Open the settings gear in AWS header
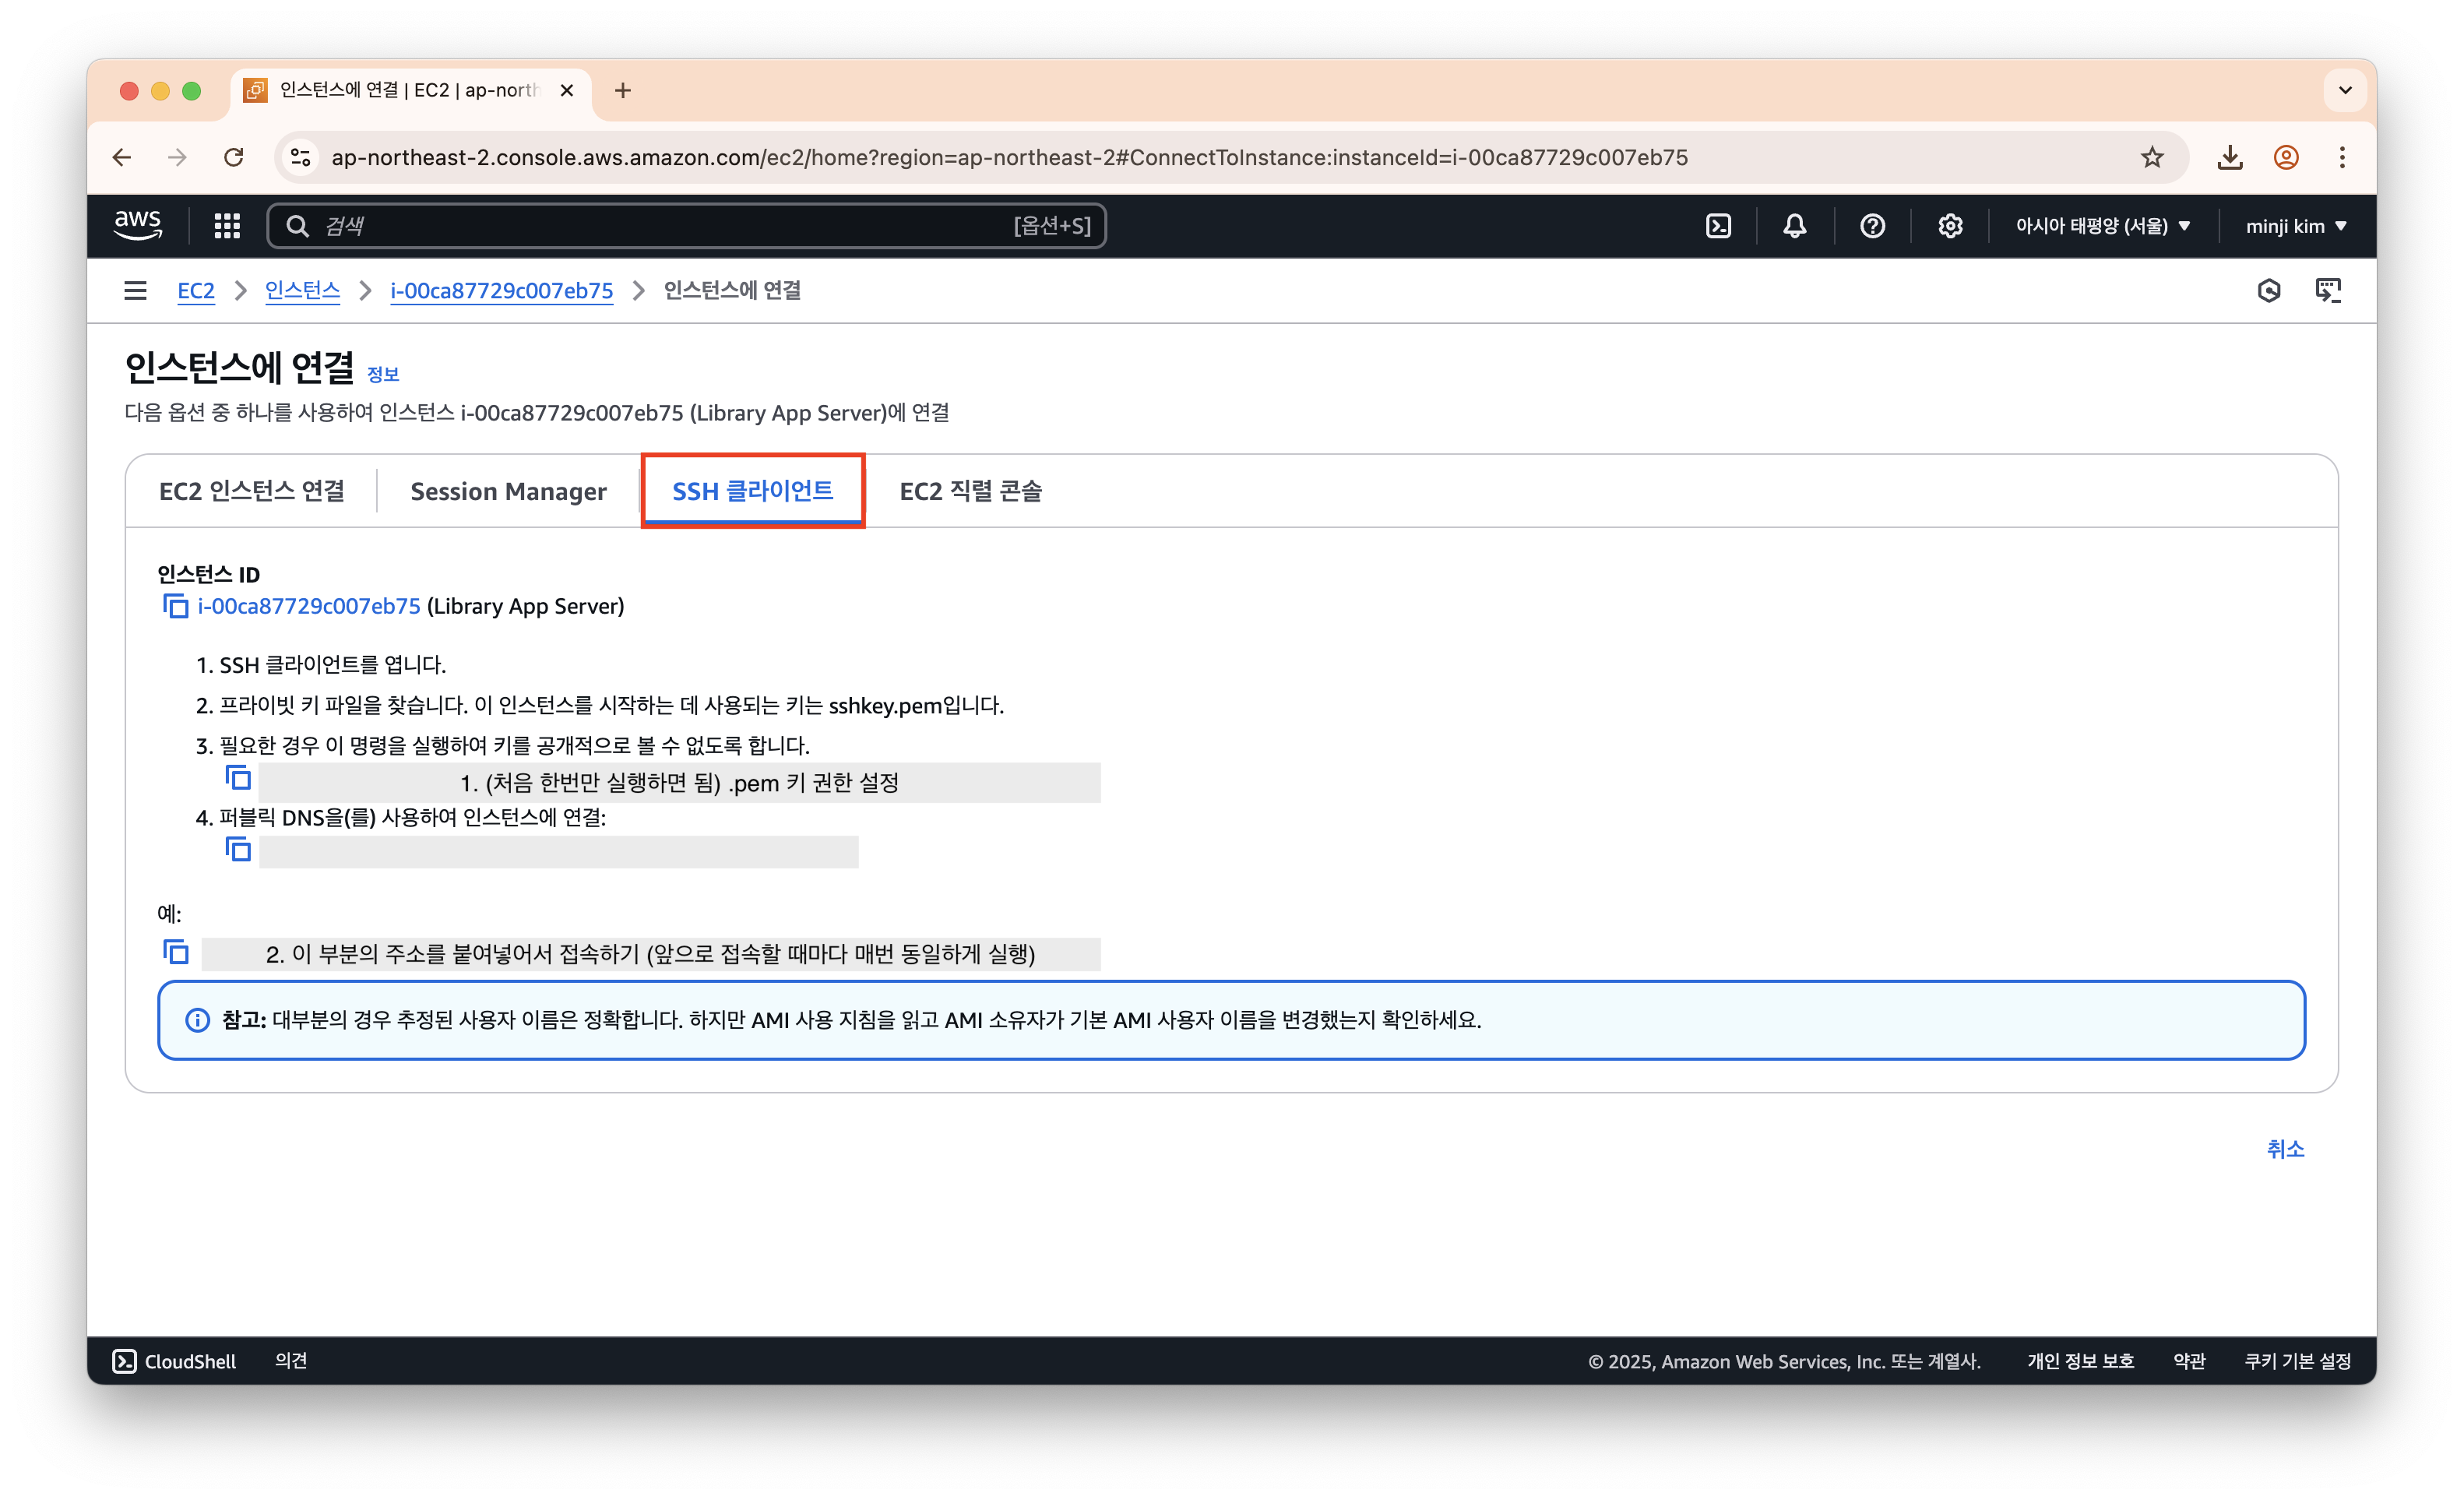The height and width of the screenshot is (1500, 2464). point(1950,226)
